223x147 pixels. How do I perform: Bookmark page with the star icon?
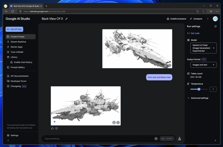[203, 12]
